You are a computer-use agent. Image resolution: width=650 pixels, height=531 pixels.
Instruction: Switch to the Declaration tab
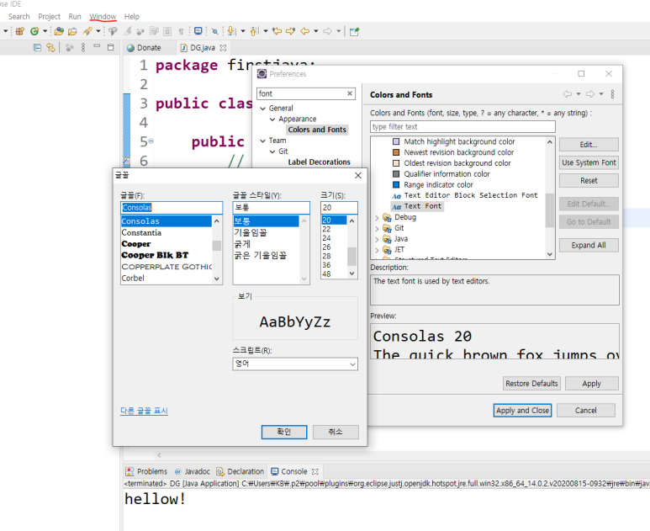[240, 472]
